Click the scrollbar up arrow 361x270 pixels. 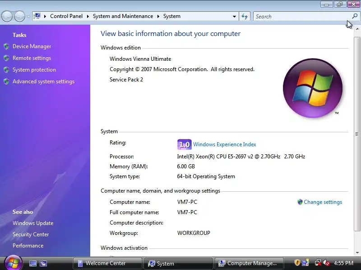[x=357, y=29]
